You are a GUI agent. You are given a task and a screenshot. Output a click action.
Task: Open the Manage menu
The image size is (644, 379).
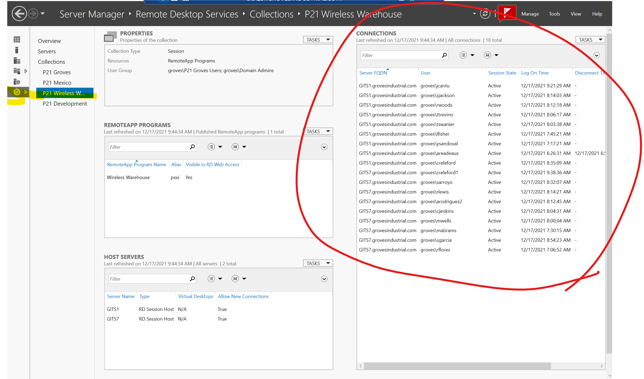pos(530,14)
